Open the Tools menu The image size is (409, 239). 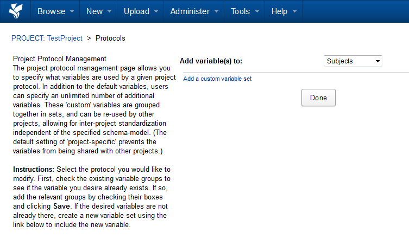[240, 11]
